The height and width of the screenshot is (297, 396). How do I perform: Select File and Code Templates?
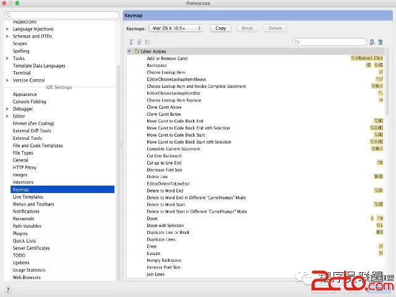tap(38, 145)
